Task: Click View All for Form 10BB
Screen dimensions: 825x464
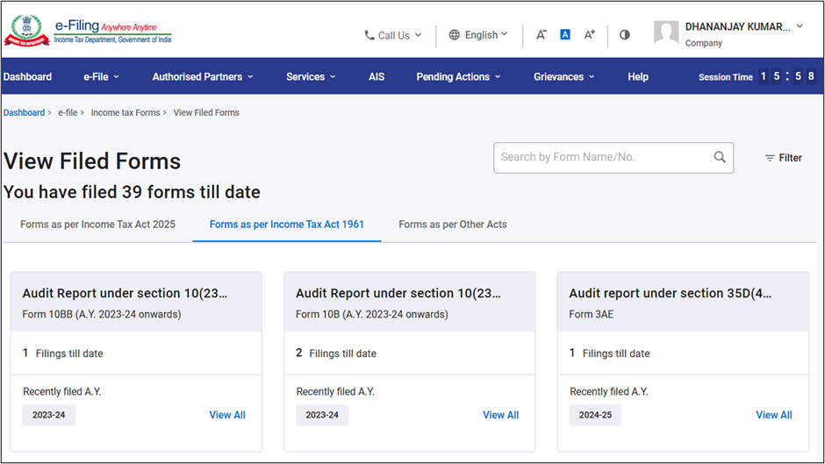Action: tap(227, 415)
